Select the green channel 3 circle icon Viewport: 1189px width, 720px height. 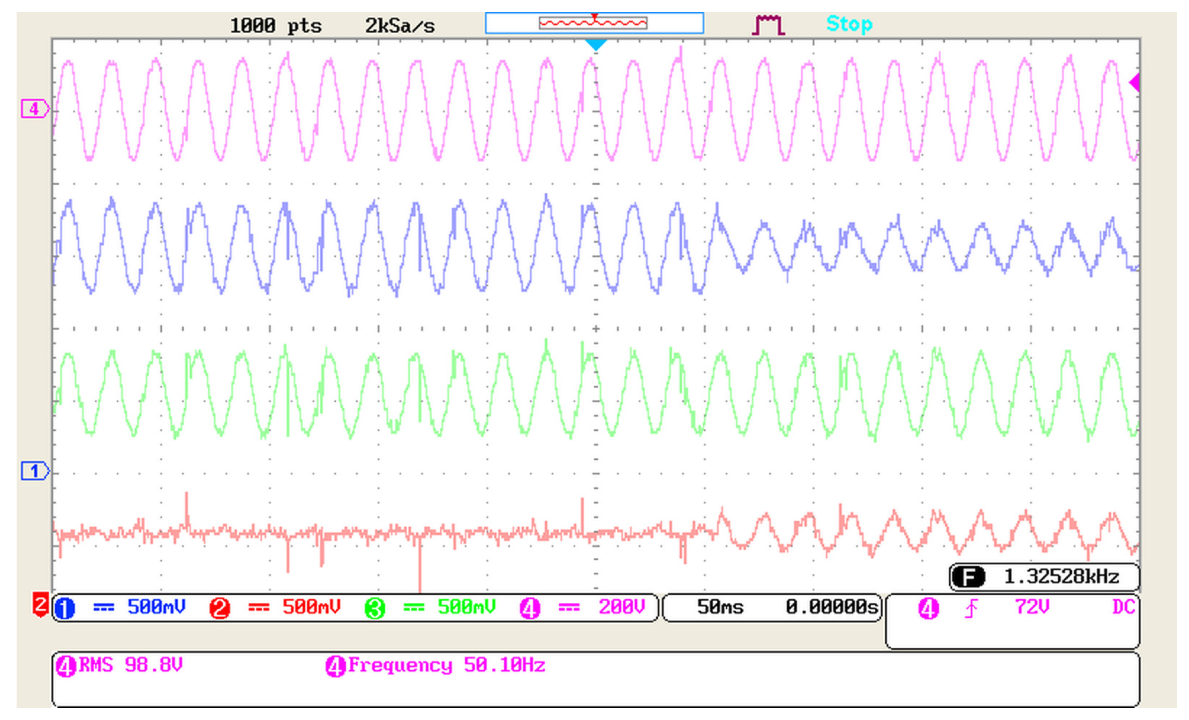[375, 609]
